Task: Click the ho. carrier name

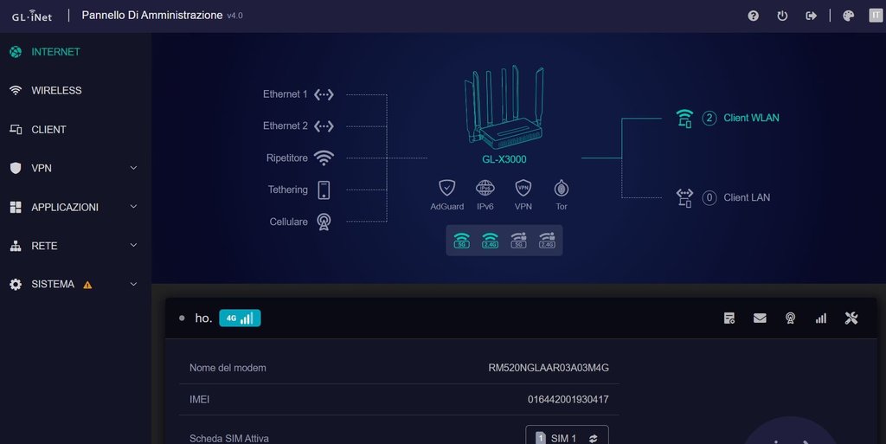Action: coord(203,318)
